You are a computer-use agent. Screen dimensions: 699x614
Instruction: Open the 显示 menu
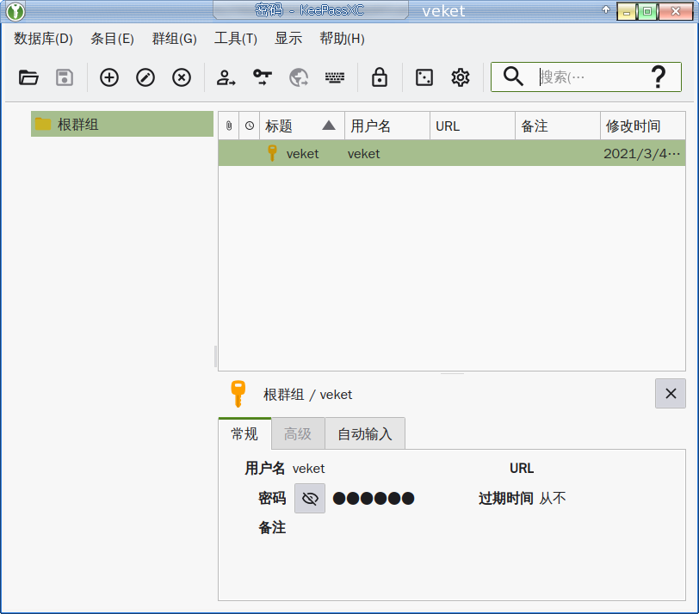pyautogui.click(x=288, y=39)
